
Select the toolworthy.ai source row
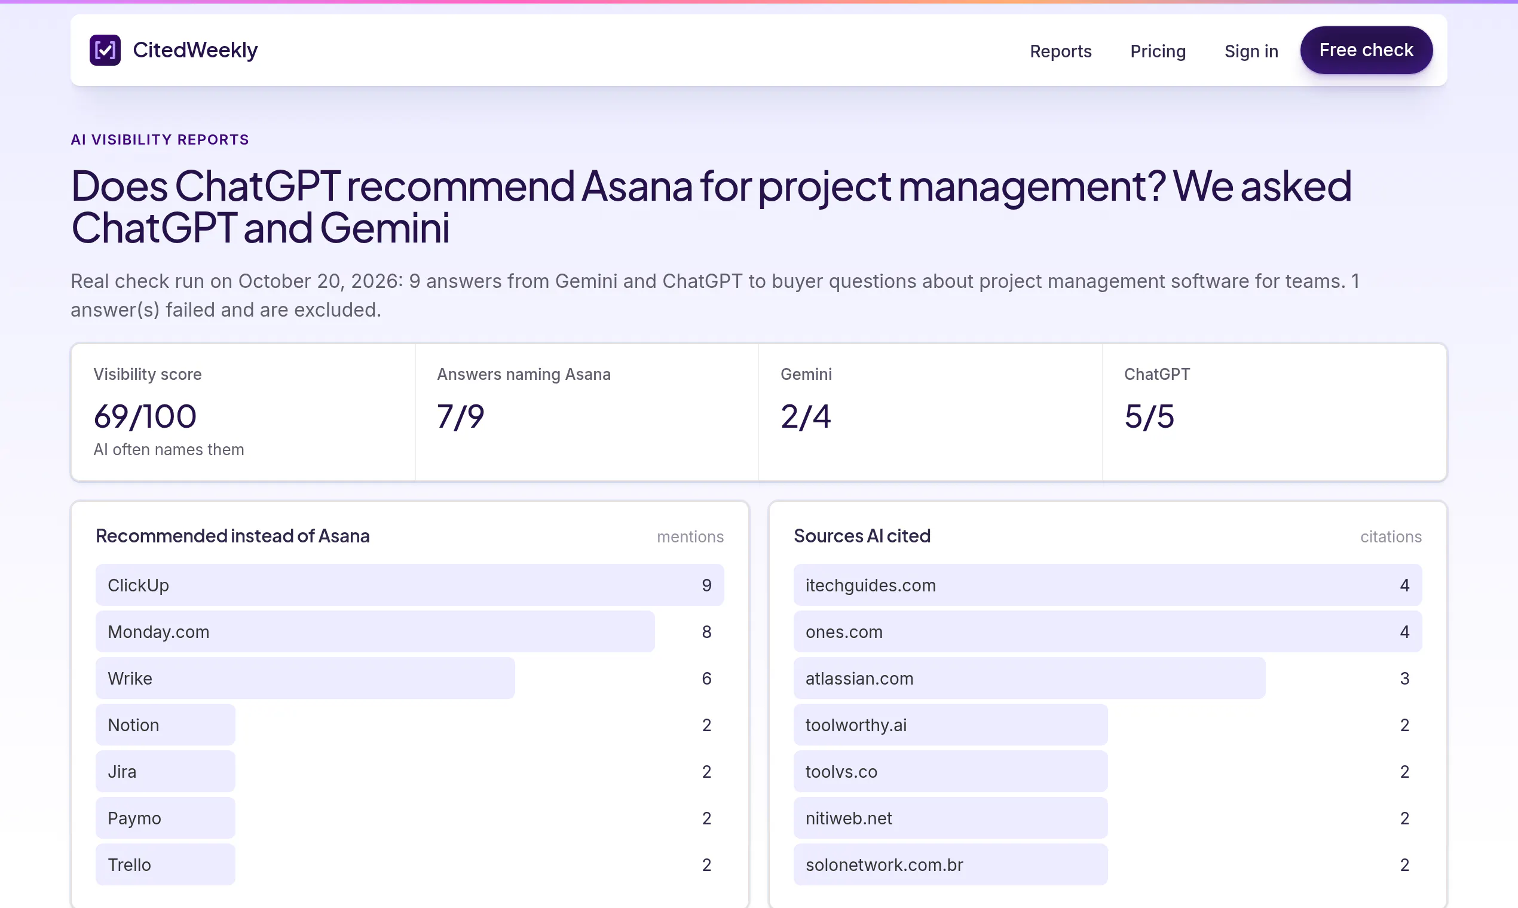coord(1107,725)
